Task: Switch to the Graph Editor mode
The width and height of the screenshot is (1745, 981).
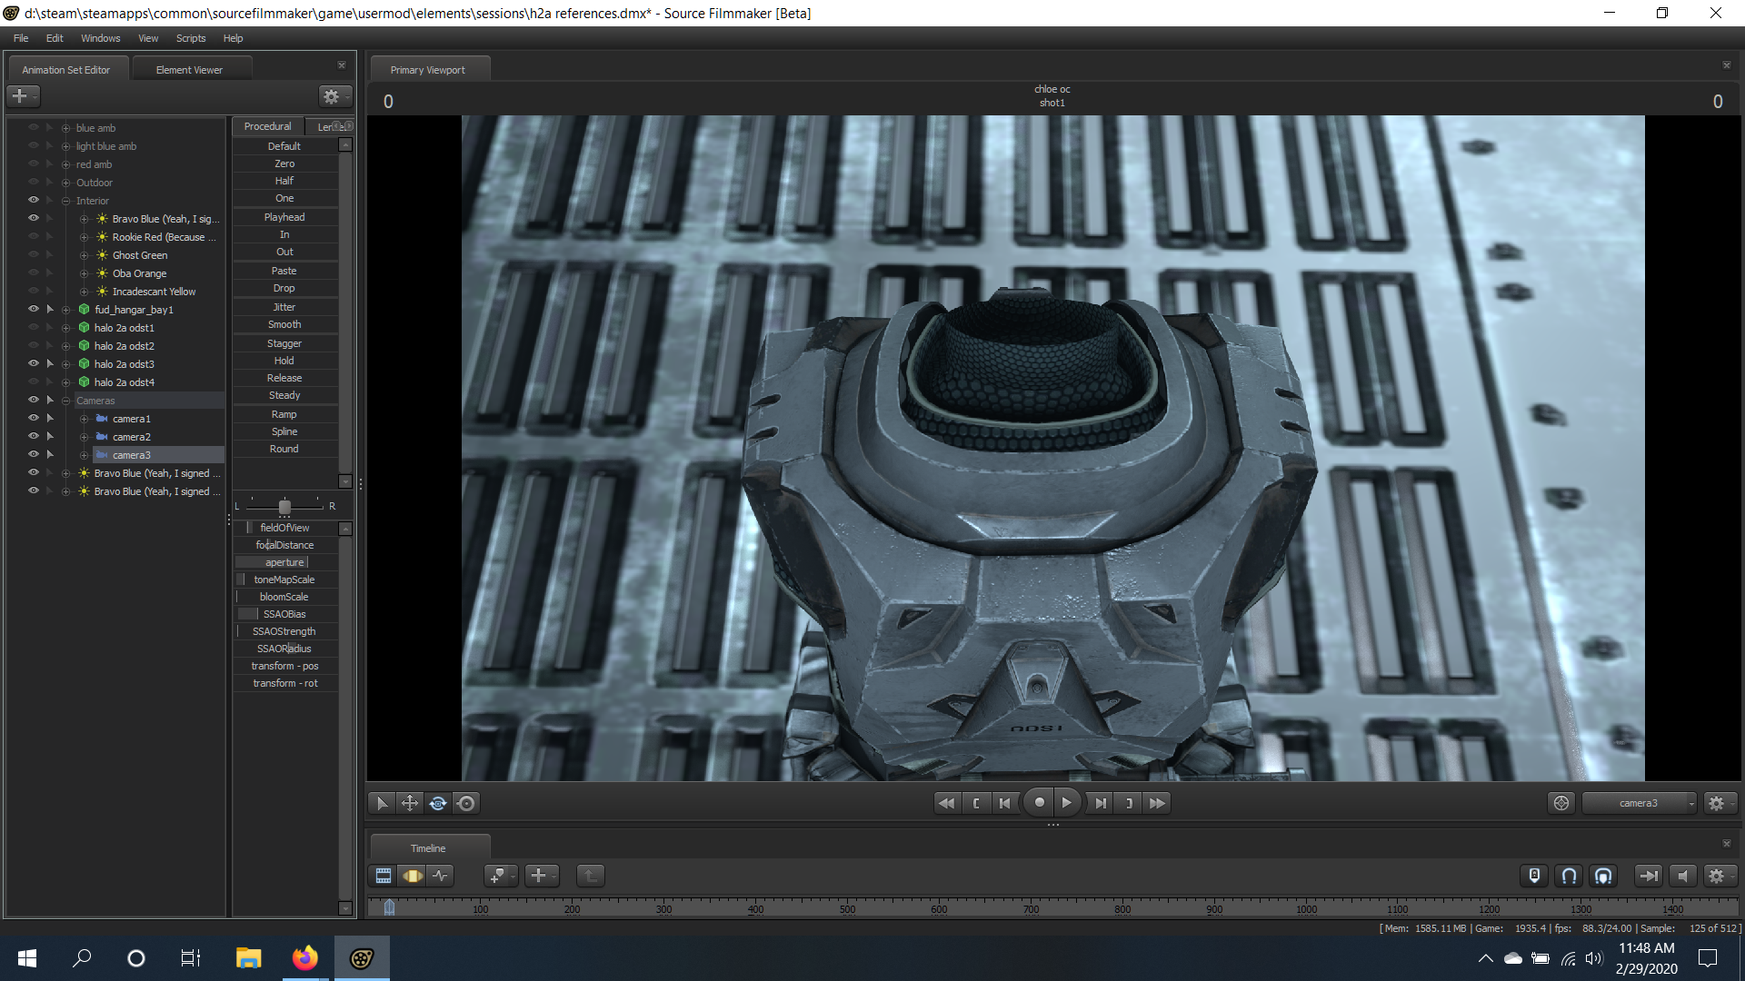Action: tap(441, 876)
